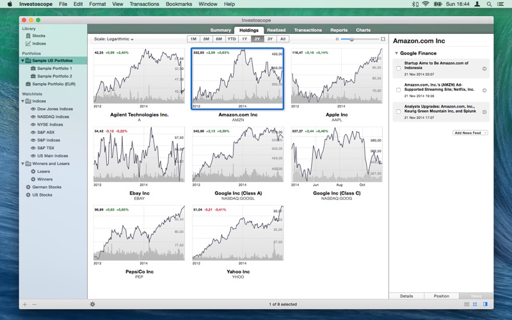Toggle eye icon for US Main Indices
Viewport: 512px width, 320px height.
tap(33, 156)
